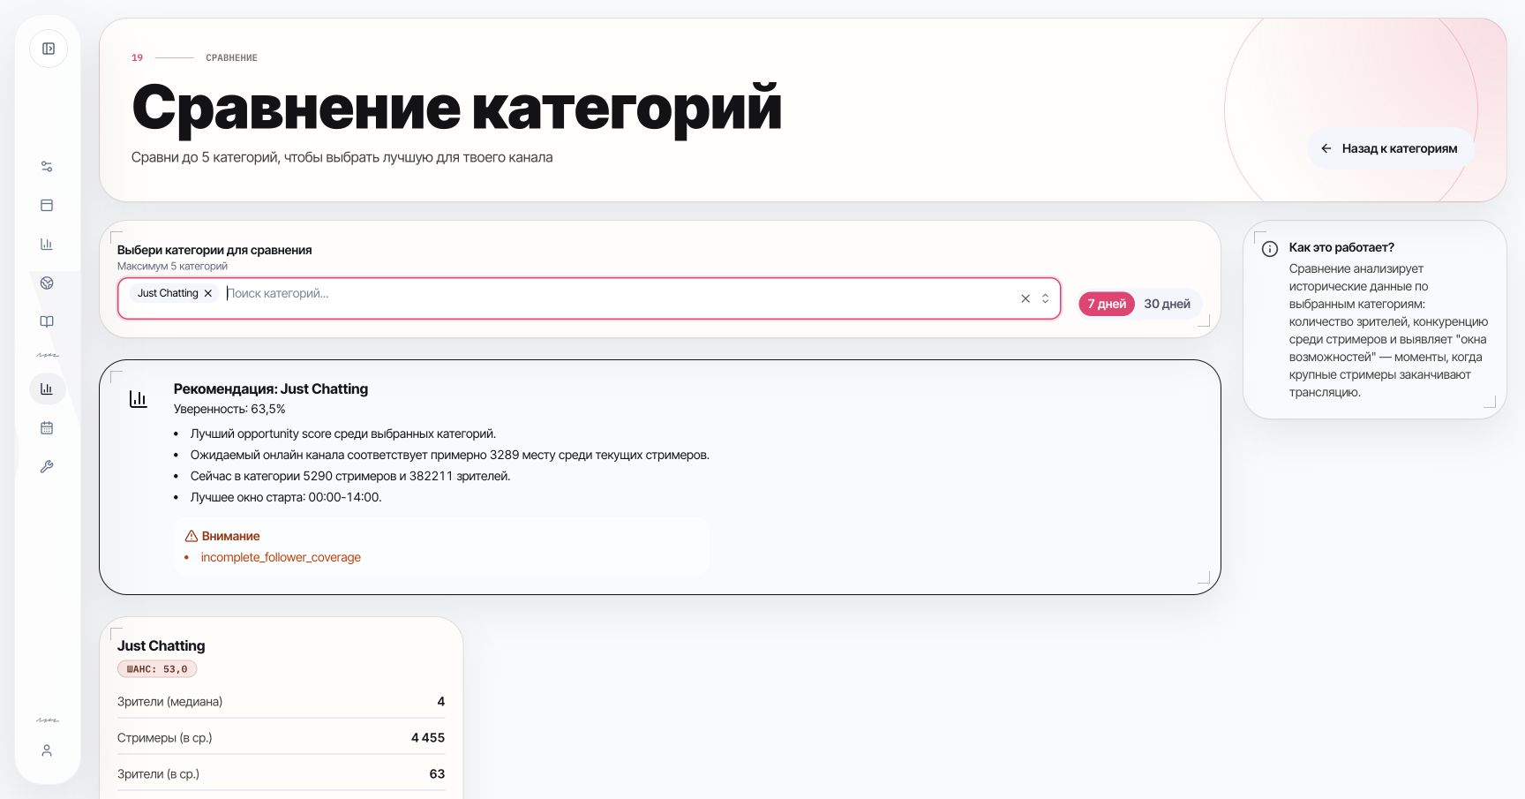Go back via Назад к категориям
1525x799 pixels.
tap(1390, 148)
